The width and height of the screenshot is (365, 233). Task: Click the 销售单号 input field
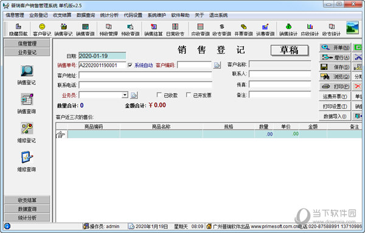(x=102, y=65)
